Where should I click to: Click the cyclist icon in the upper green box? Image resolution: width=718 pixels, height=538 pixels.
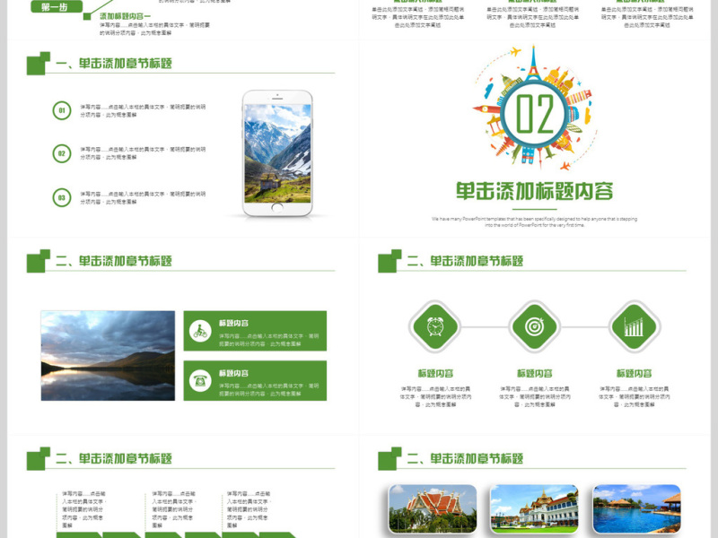(x=198, y=329)
